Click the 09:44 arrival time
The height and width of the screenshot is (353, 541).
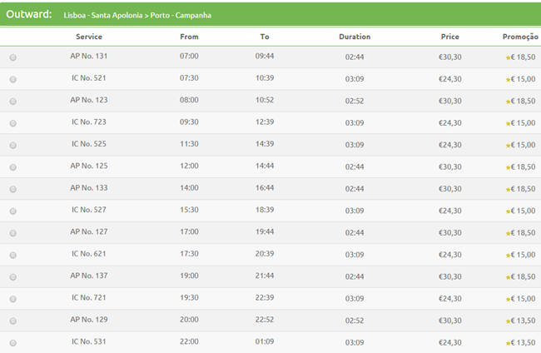(265, 56)
